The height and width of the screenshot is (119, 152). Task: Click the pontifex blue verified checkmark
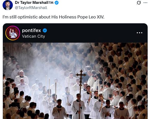tap(45, 31)
